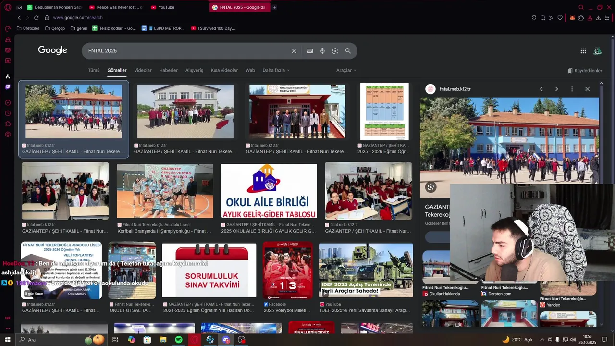
Task: Open Opera profile icon in toolbar
Action: (590, 18)
